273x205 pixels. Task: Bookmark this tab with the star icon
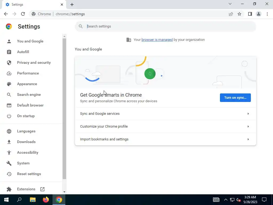tap(239, 14)
